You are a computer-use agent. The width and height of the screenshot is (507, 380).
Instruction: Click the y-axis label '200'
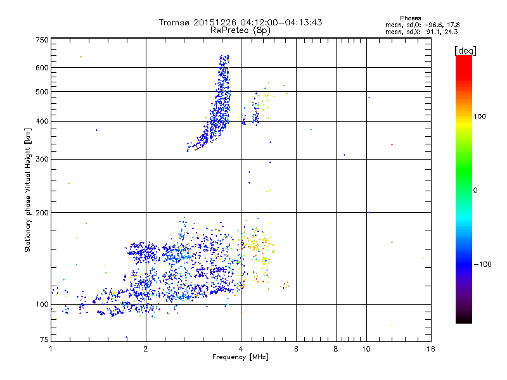tap(42, 213)
